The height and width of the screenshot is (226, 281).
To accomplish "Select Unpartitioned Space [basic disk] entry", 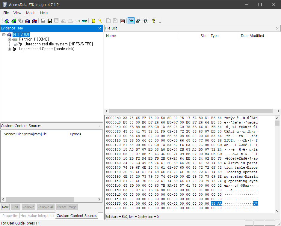I will (x=47, y=49).
